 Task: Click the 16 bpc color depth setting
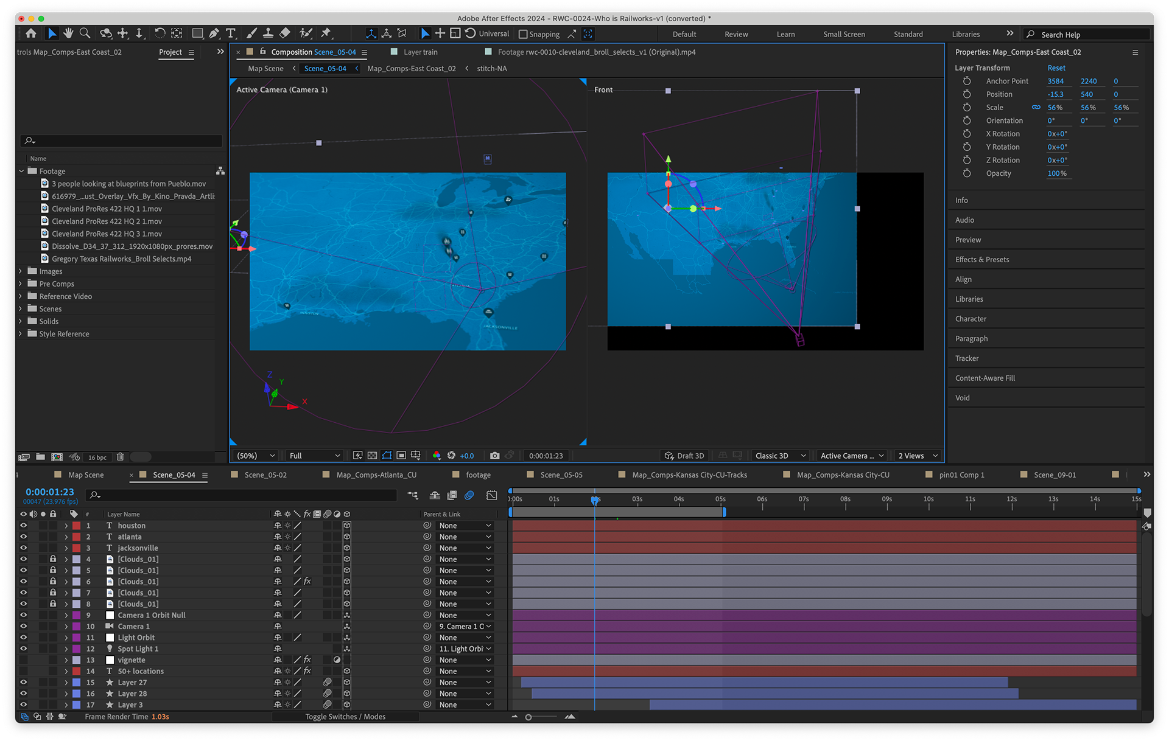point(97,457)
